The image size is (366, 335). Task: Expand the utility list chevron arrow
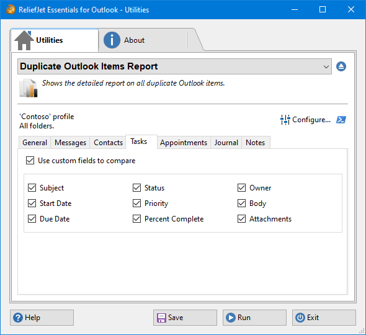click(326, 67)
